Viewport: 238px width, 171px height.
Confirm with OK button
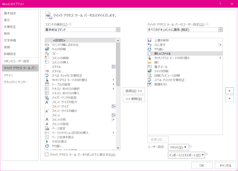click(x=202, y=165)
